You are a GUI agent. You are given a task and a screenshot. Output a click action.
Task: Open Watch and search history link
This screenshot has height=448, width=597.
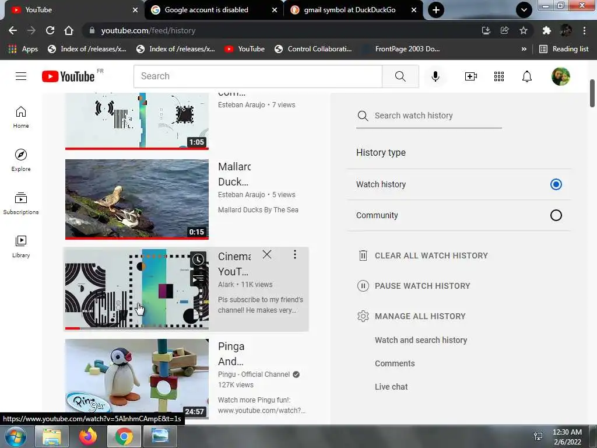pyautogui.click(x=421, y=340)
